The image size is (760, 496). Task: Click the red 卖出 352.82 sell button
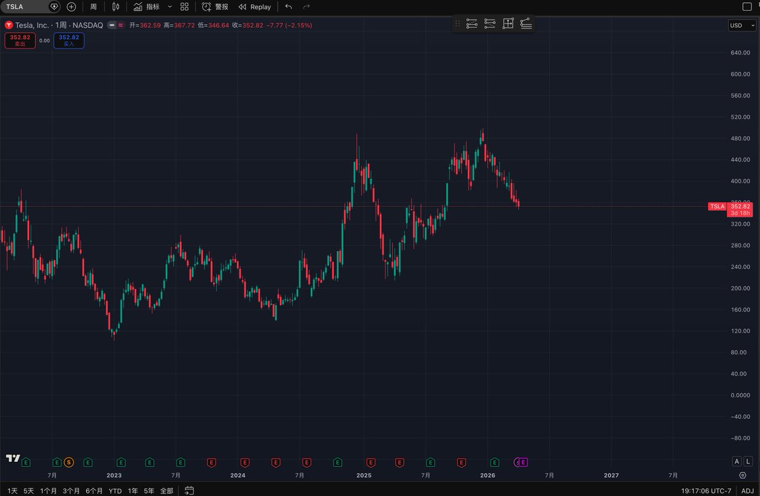point(20,40)
